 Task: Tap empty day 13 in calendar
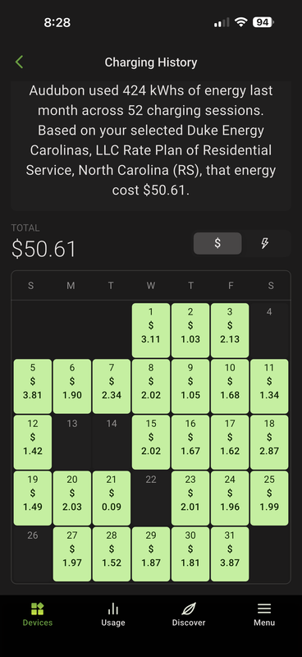[x=72, y=442]
